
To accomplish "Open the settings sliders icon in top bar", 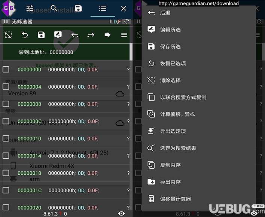I will click(30, 8).
